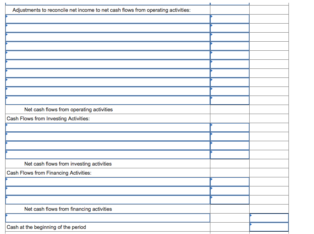Select the first blue adjustment input cell
The height and width of the screenshot is (234, 314).
click(106, 18)
